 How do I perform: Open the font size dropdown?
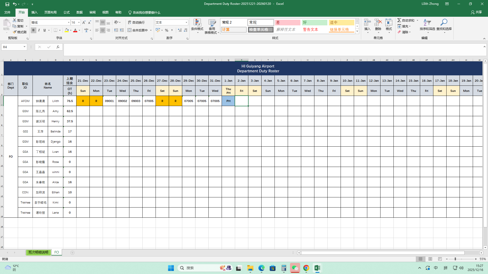coord(79,23)
